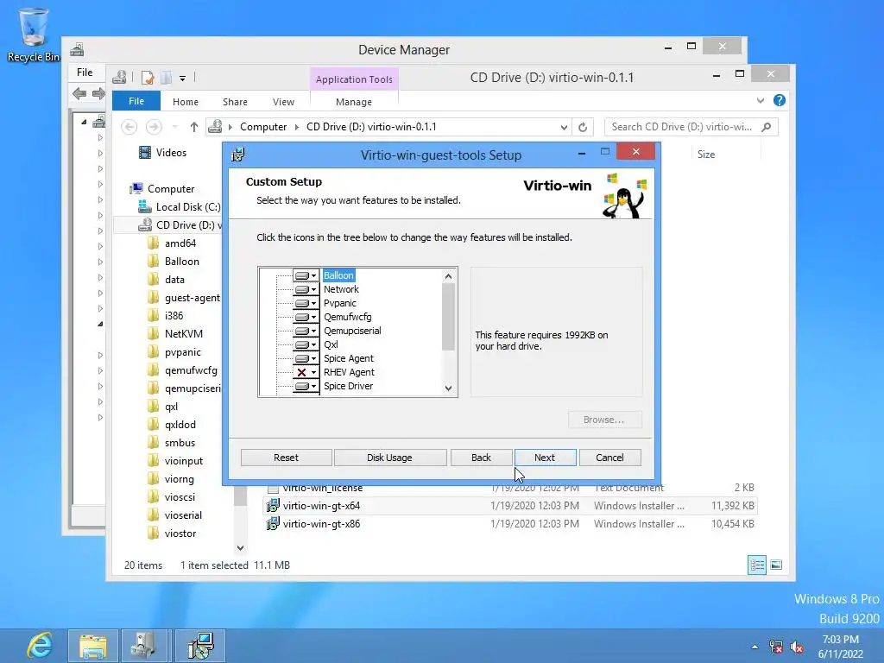
Task: Open File menu in Device Manager
Action: point(85,73)
